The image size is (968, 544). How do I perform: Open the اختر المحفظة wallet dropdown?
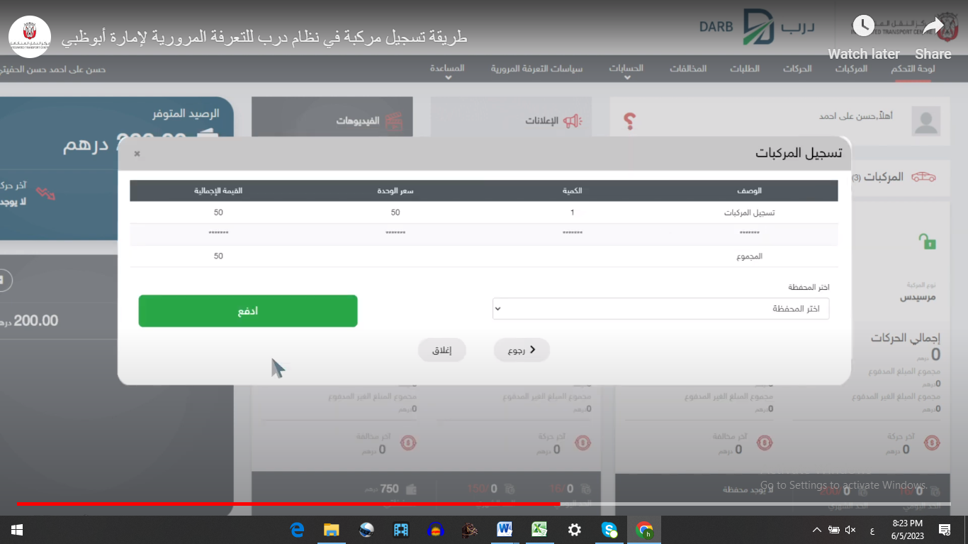(x=660, y=309)
